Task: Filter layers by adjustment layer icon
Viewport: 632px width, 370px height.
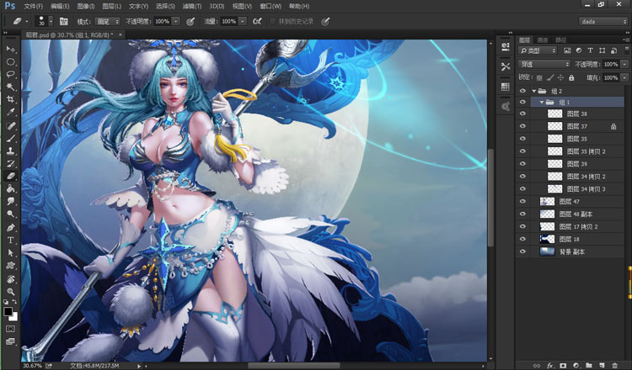Action: pos(579,50)
